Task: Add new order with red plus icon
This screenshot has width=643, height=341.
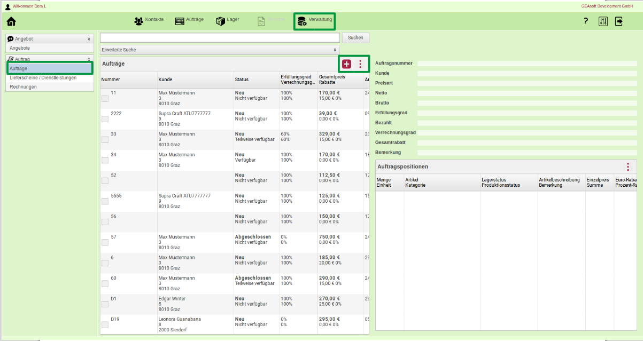Action: [347, 64]
